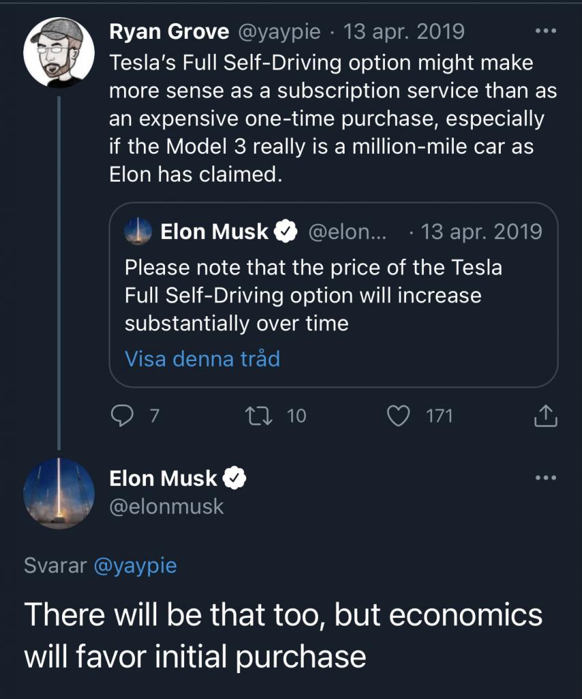Open the quoted tweet about Full Self-Driving price
Image resolution: width=582 pixels, height=699 pixels.
[x=334, y=295]
